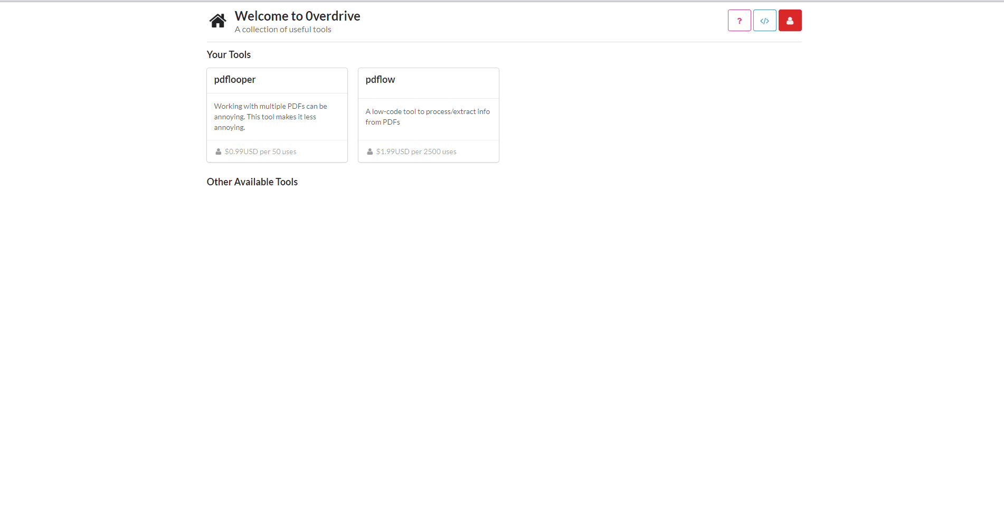Open the red user account button
1004x529 pixels.
pyautogui.click(x=790, y=21)
